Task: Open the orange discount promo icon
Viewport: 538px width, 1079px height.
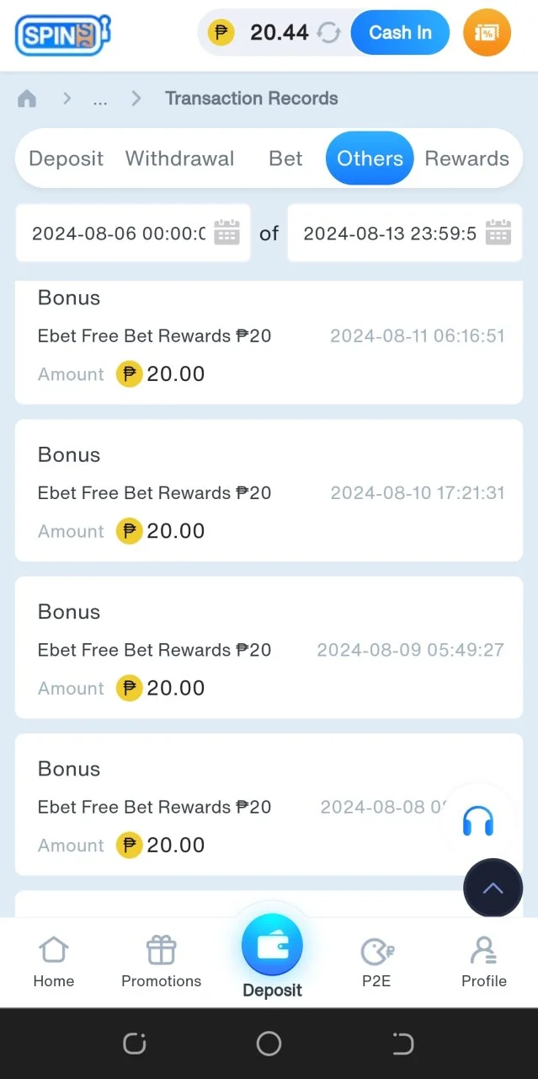Action: pos(487,33)
